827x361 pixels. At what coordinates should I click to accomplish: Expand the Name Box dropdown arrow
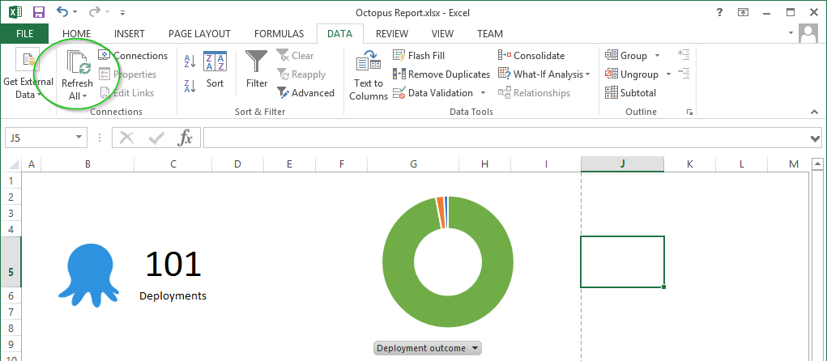tap(79, 138)
